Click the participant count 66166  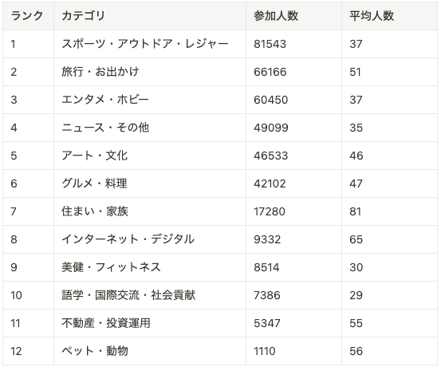(x=270, y=72)
